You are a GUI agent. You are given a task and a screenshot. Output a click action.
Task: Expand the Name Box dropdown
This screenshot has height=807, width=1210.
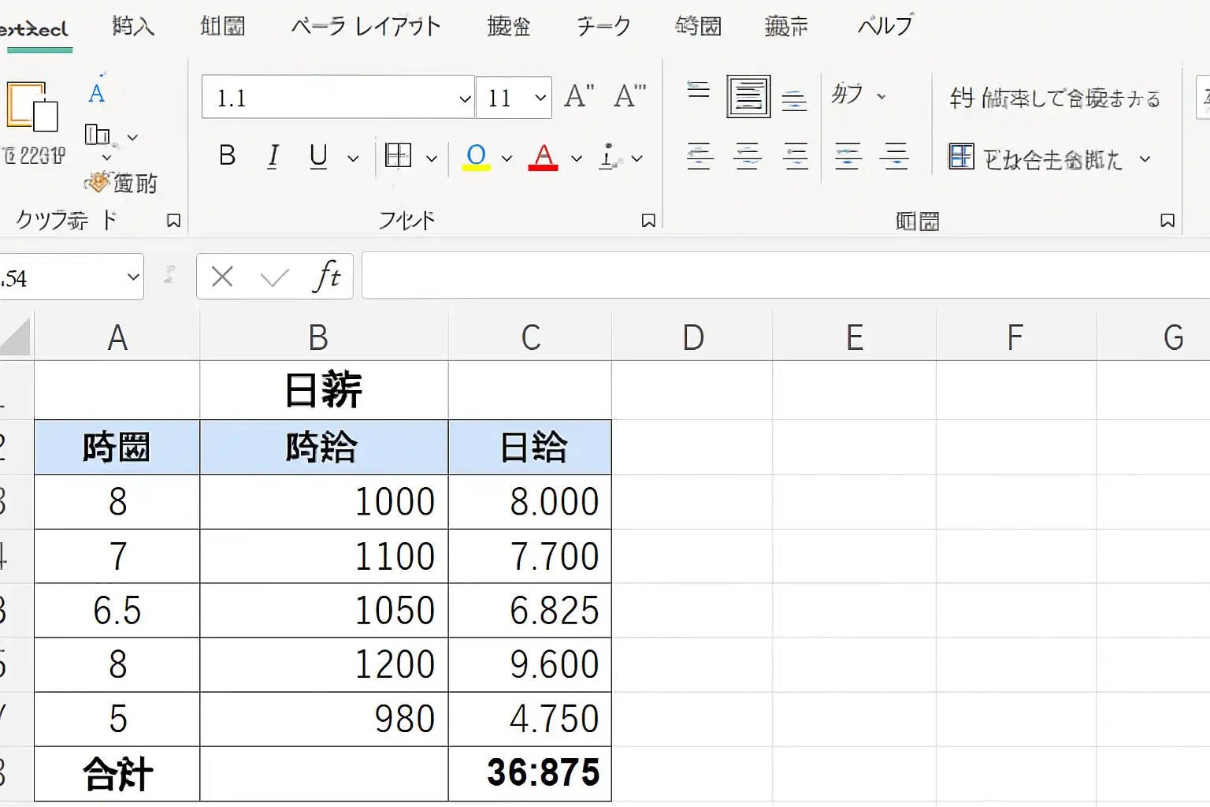click(133, 277)
